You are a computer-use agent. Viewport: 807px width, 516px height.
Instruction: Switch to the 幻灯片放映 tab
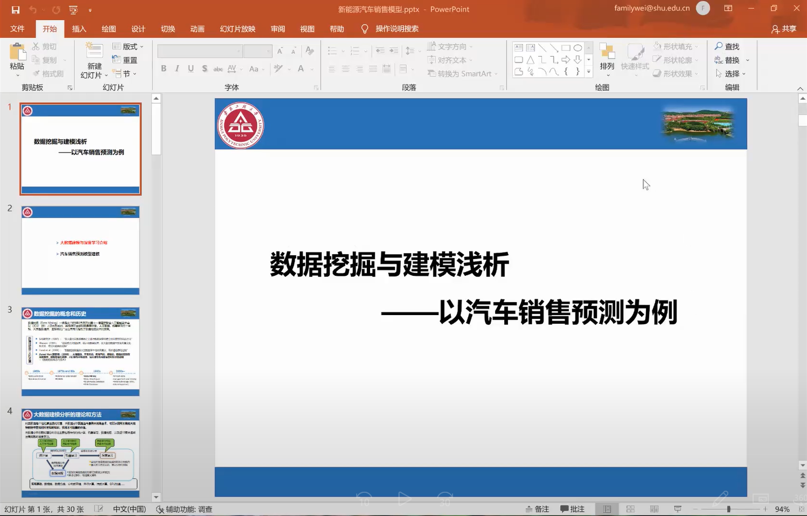click(238, 29)
